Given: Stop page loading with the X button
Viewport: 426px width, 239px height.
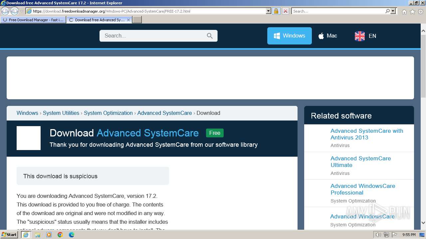Looking at the screenshot, I should 285,11.
